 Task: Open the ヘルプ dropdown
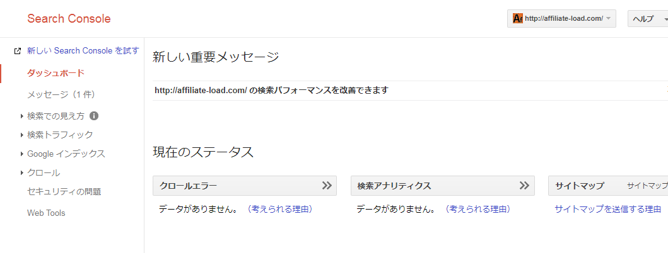pos(647,19)
